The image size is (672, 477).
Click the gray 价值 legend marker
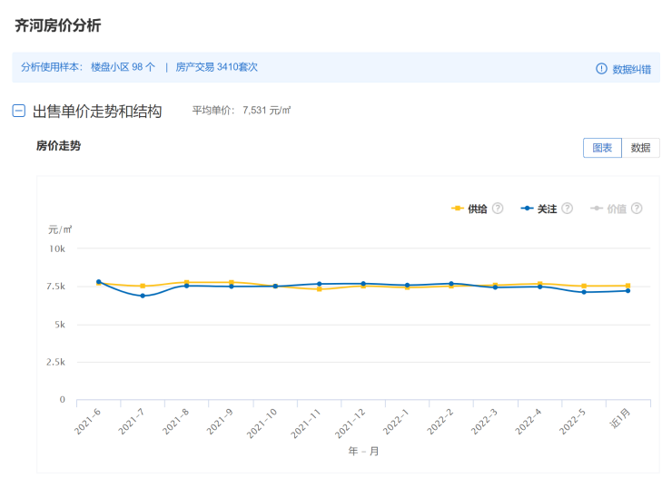[x=597, y=209]
